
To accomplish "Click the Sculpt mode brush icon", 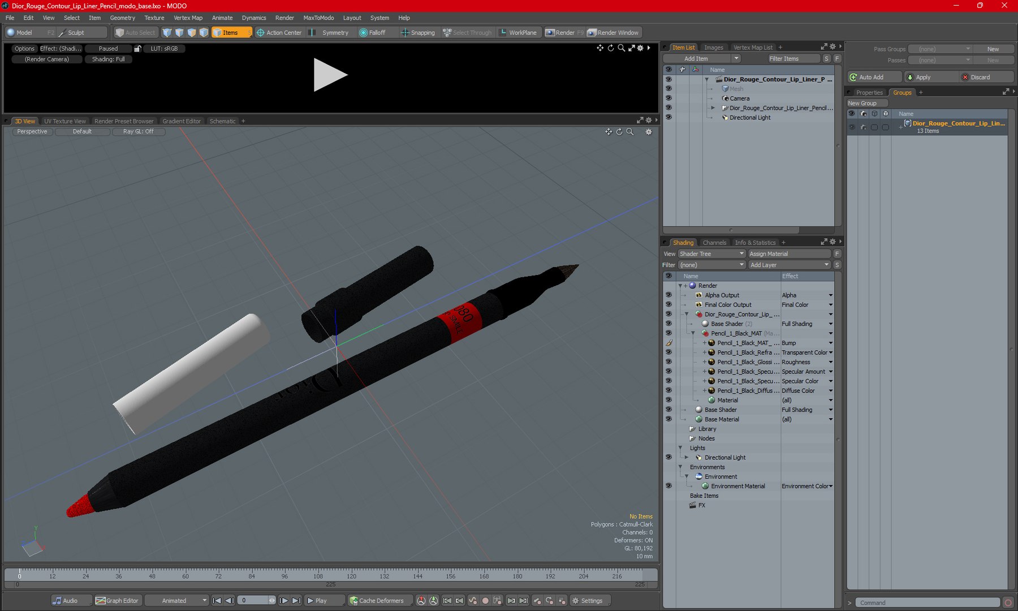I will 63,33.
